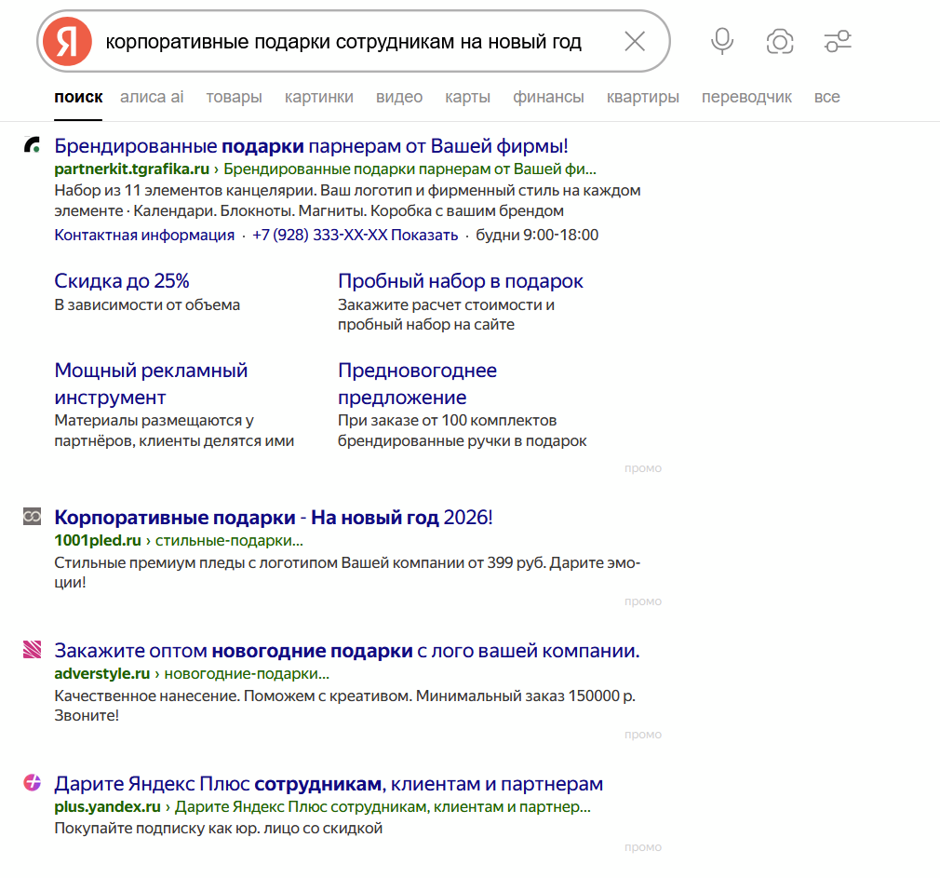
Task: Clear the search query with the X
Action: coord(635,41)
